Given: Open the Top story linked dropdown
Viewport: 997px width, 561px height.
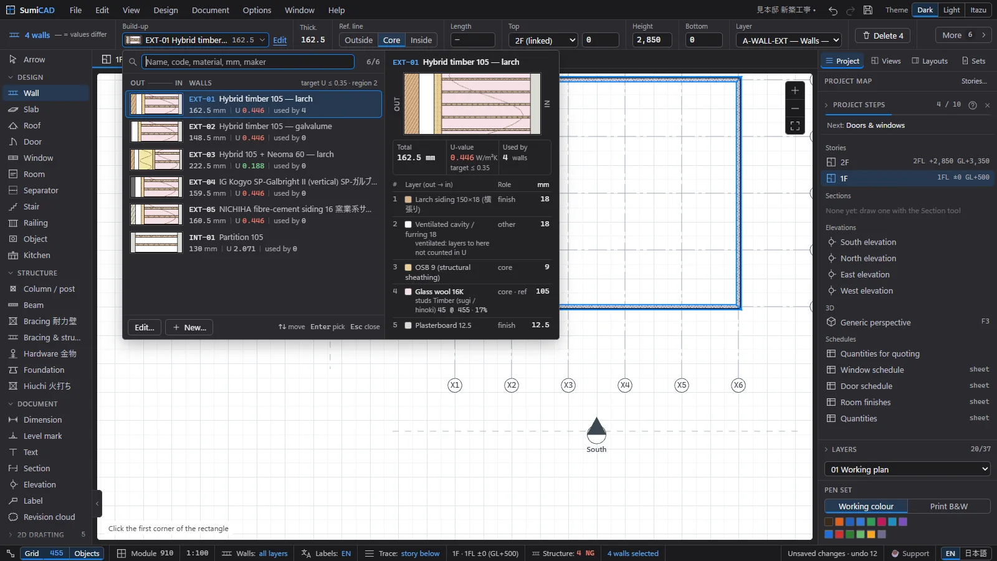Looking at the screenshot, I should click(543, 40).
